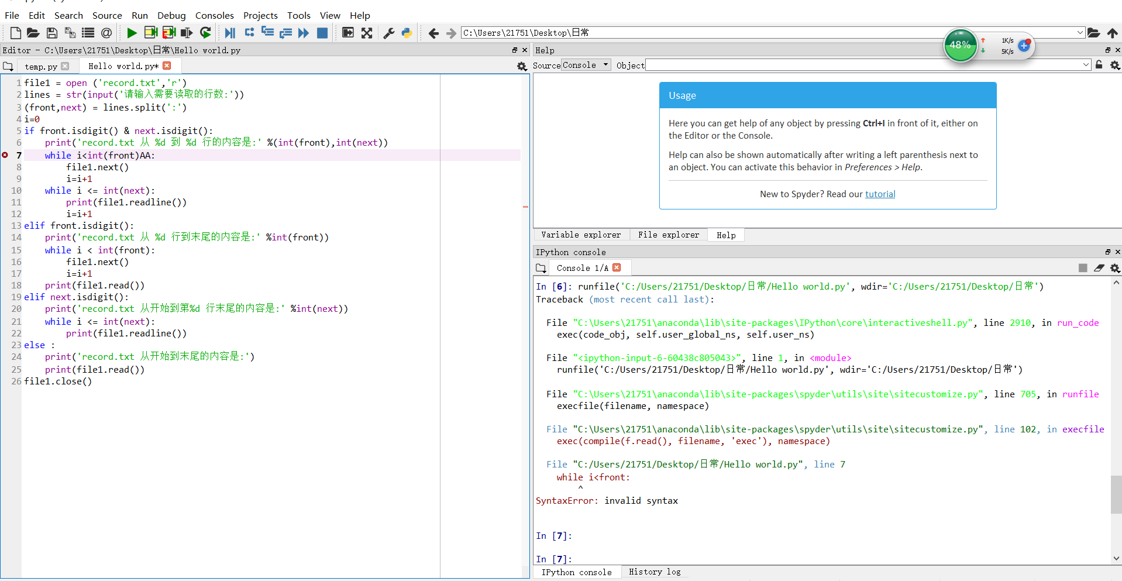Open the File menu
Image resolution: width=1122 pixels, height=581 pixels.
12,15
